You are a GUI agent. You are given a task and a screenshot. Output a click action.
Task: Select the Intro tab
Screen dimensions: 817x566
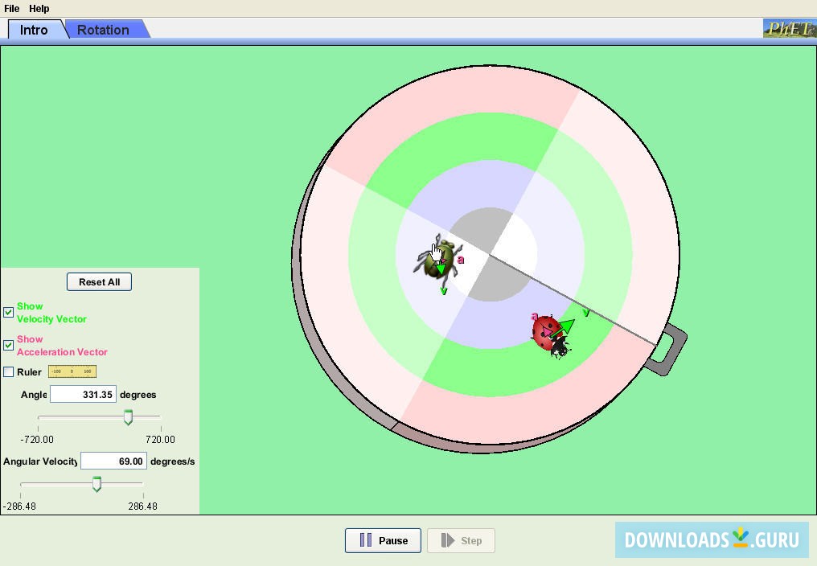point(34,30)
